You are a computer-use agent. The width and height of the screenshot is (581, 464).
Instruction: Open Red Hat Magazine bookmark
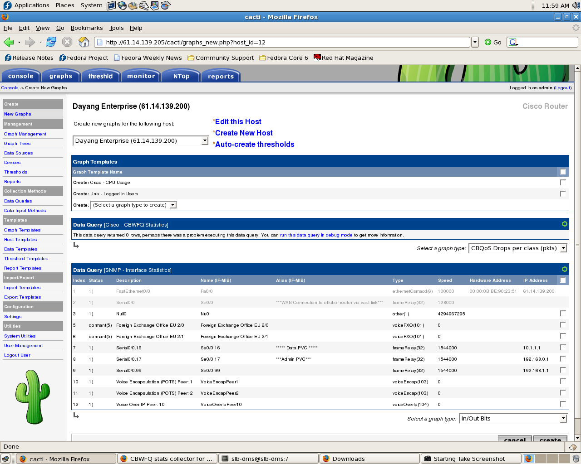pos(344,58)
